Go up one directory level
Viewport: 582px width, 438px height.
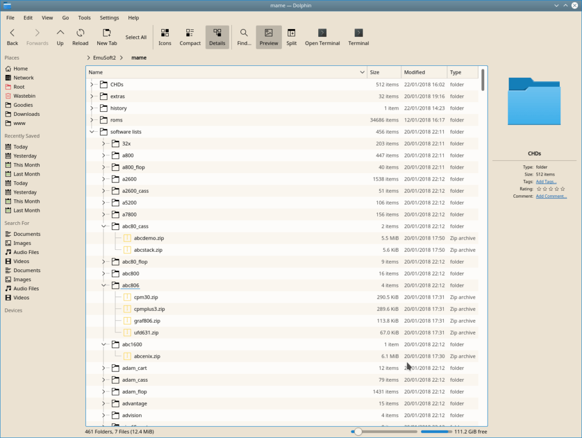(x=60, y=36)
